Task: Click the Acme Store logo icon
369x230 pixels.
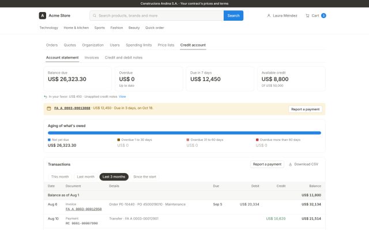Action: (x=42, y=16)
